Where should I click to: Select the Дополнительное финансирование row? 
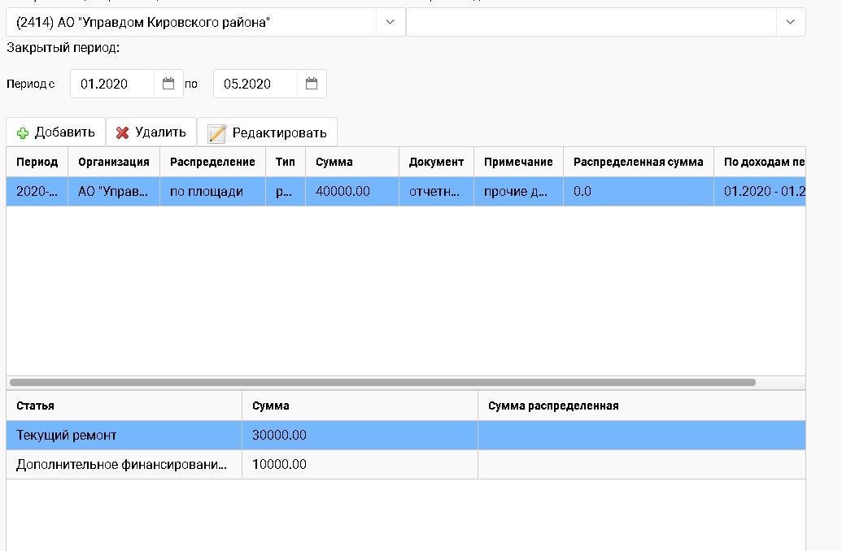122,465
